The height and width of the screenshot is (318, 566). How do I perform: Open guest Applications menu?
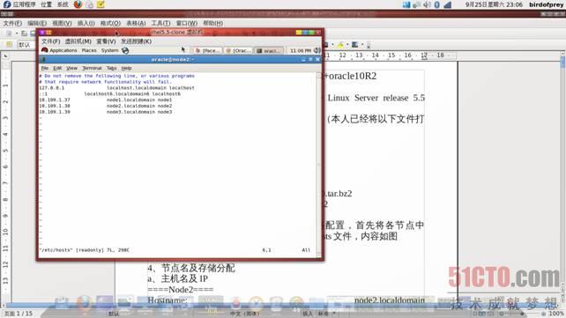[60, 50]
